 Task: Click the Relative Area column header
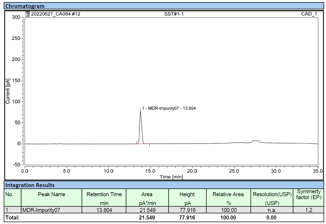click(228, 194)
